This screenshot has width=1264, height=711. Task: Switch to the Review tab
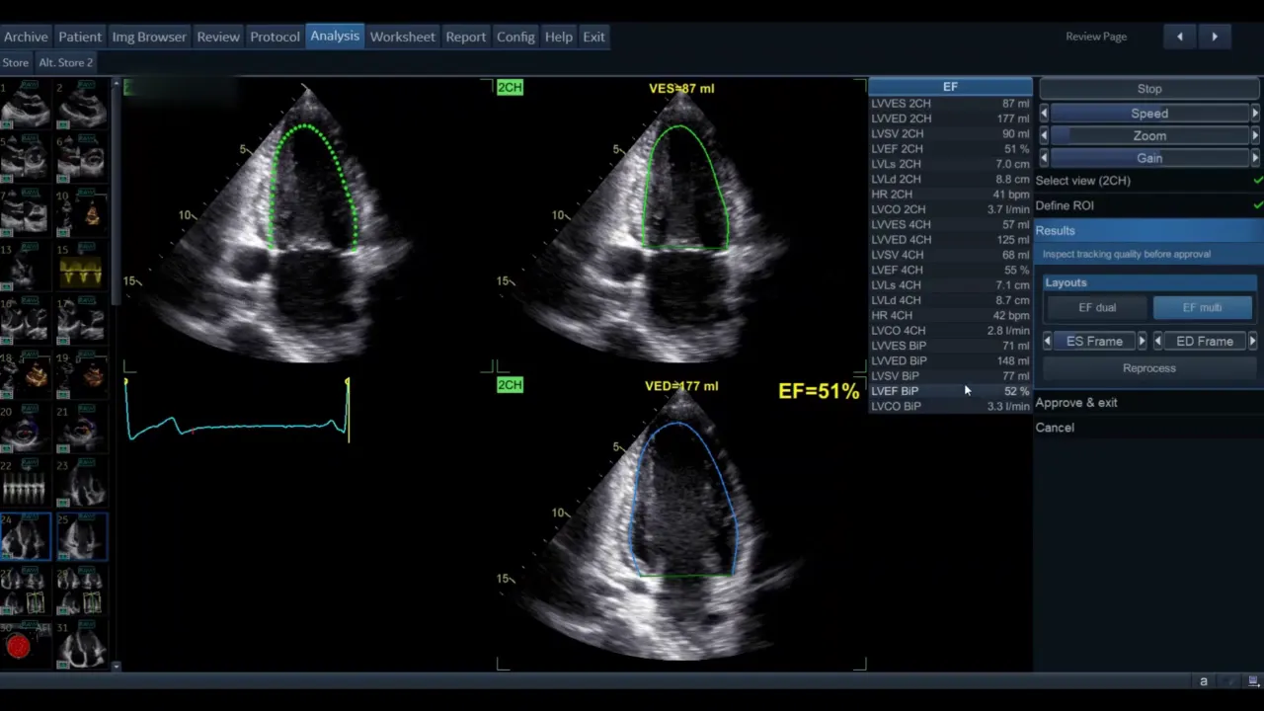pyautogui.click(x=218, y=37)
